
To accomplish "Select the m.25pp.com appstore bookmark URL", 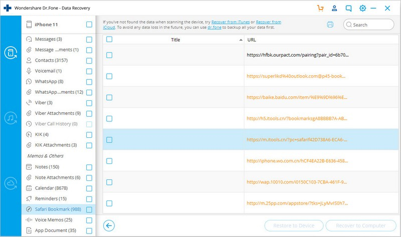I will [x=297, y=203].
